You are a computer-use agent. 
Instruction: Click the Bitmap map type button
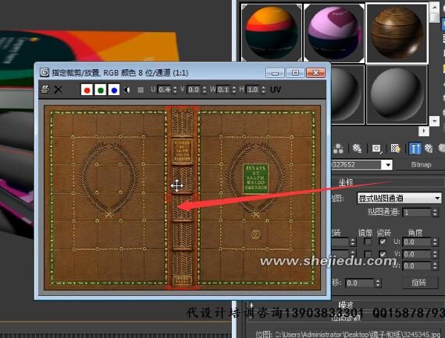[421, 165]
